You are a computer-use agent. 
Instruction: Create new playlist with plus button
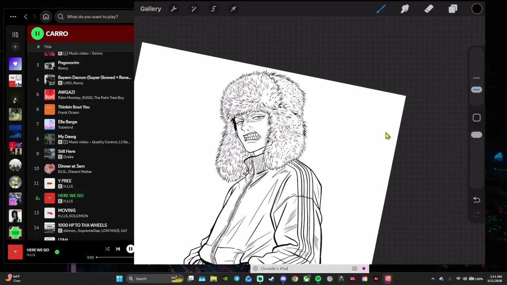click(x=15, y=47)
